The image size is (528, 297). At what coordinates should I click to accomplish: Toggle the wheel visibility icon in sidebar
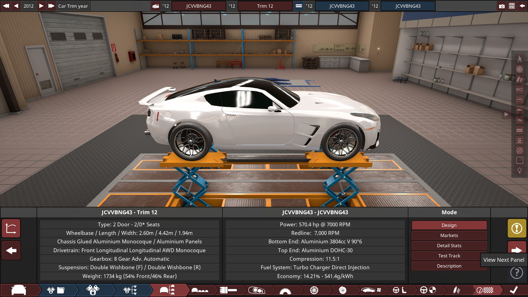(519, 69)
